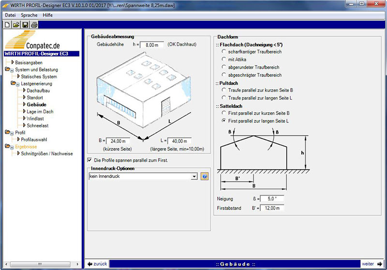The image size is (387, 270).
Task: Click the 'zurück' back button
Action: point(97,264)
